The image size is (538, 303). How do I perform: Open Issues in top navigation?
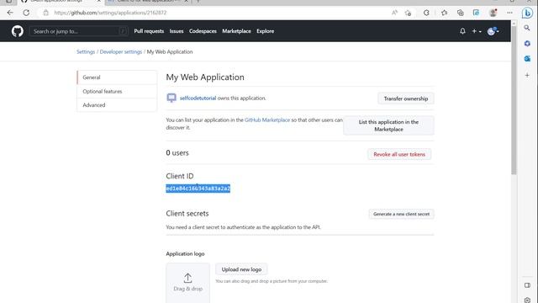click(x=177, y=31)
